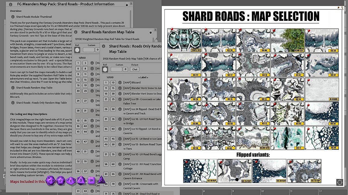The image size is (348, 195).
Task: Toggle the lock on Product Information window
Action: tap(127, 5)
